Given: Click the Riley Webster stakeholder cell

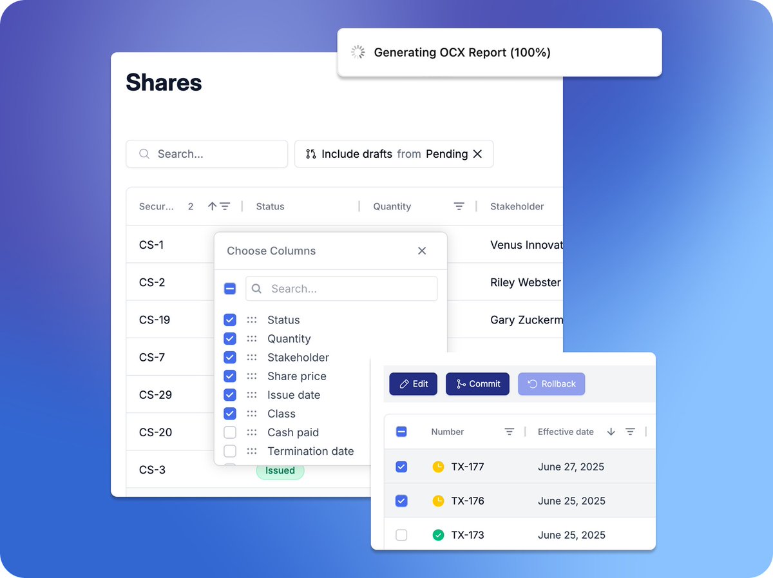Looking at the screenshot, I should [x=526, y=282].
